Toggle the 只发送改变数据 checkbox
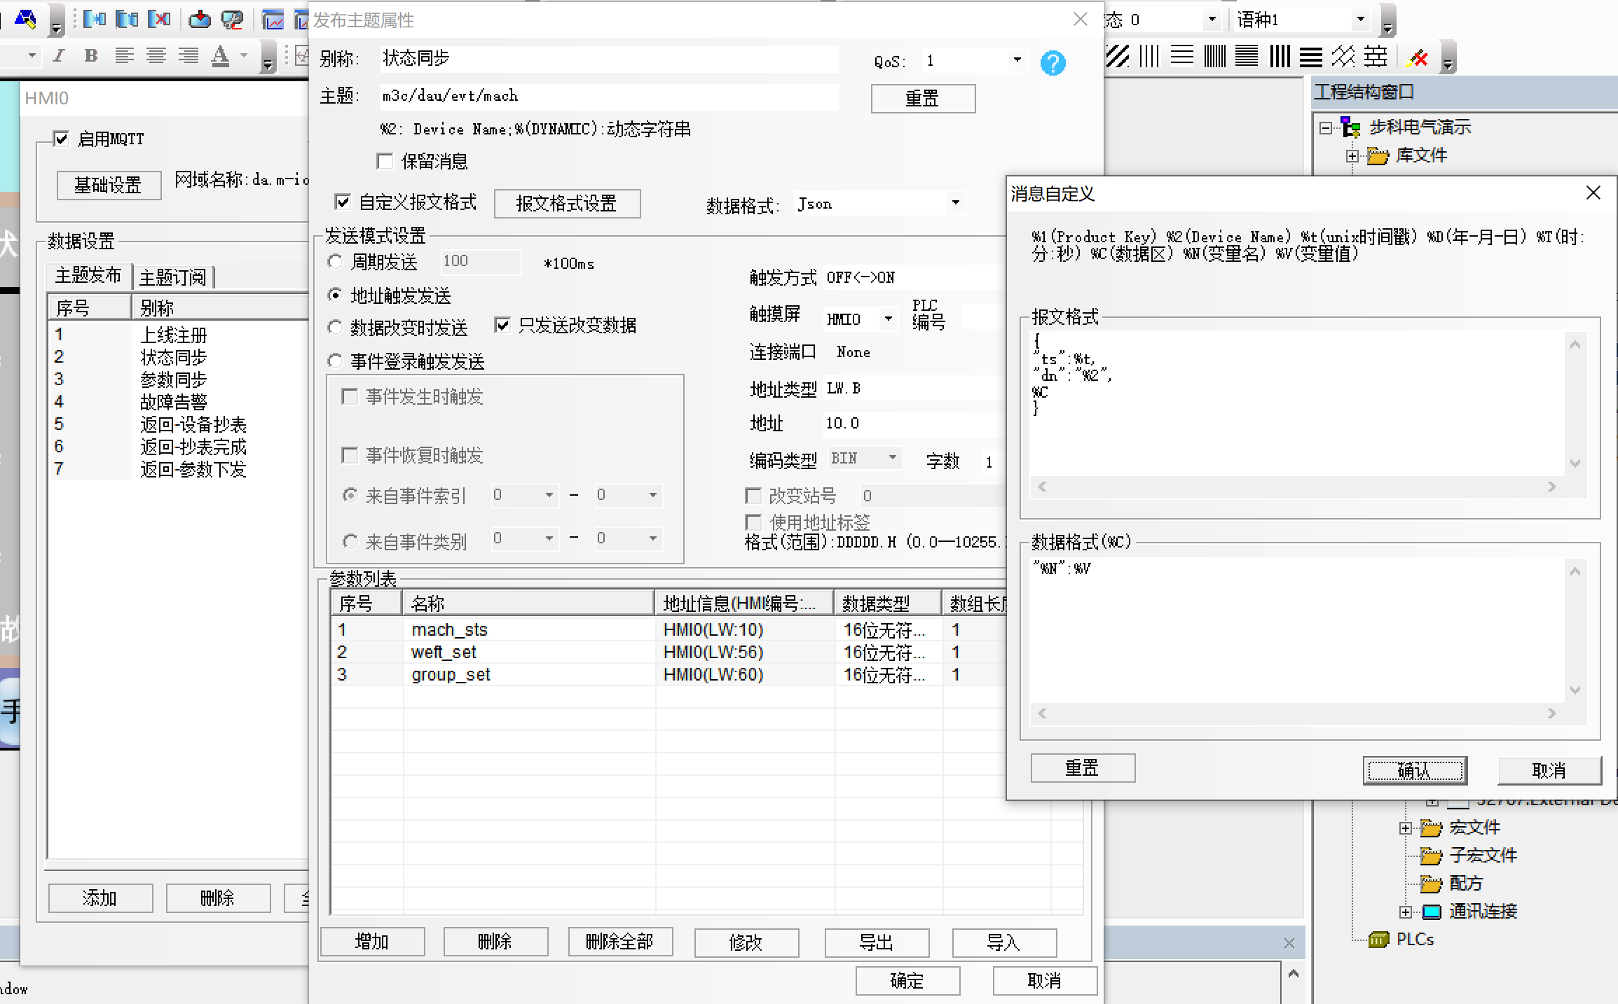Image resolution: width=1618 pixels, height=1004 pixels. pos(502,325)
